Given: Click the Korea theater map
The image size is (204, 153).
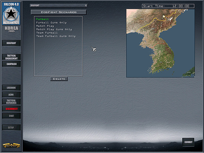Looking at the screenshot, I should [x=160, y=43].
